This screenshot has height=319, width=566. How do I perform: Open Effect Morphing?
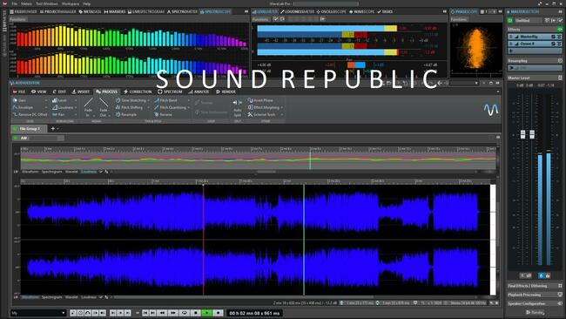(x=264, y=107)
